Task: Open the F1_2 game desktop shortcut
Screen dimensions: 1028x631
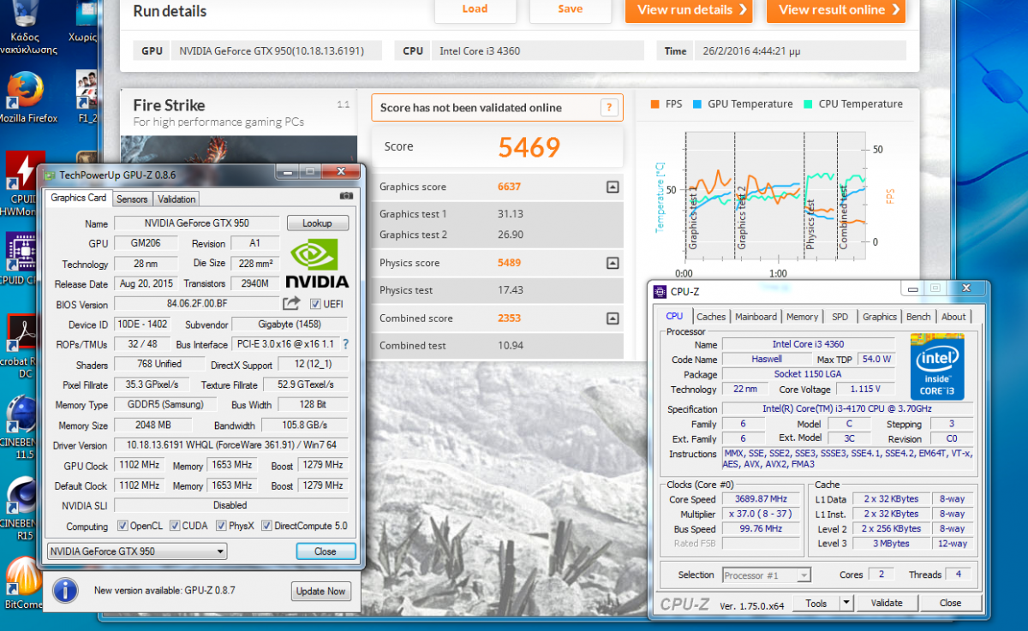Action: click(x=87, y=97)
